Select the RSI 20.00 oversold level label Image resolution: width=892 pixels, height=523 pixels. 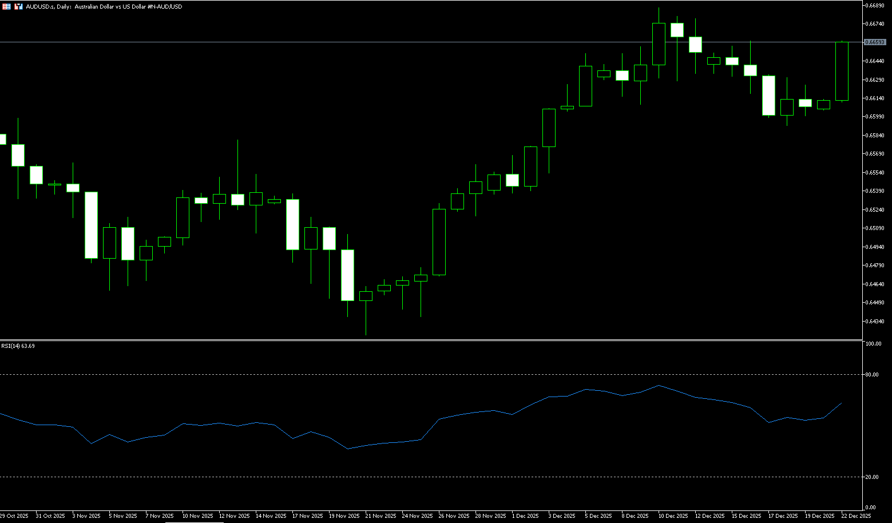873,477
